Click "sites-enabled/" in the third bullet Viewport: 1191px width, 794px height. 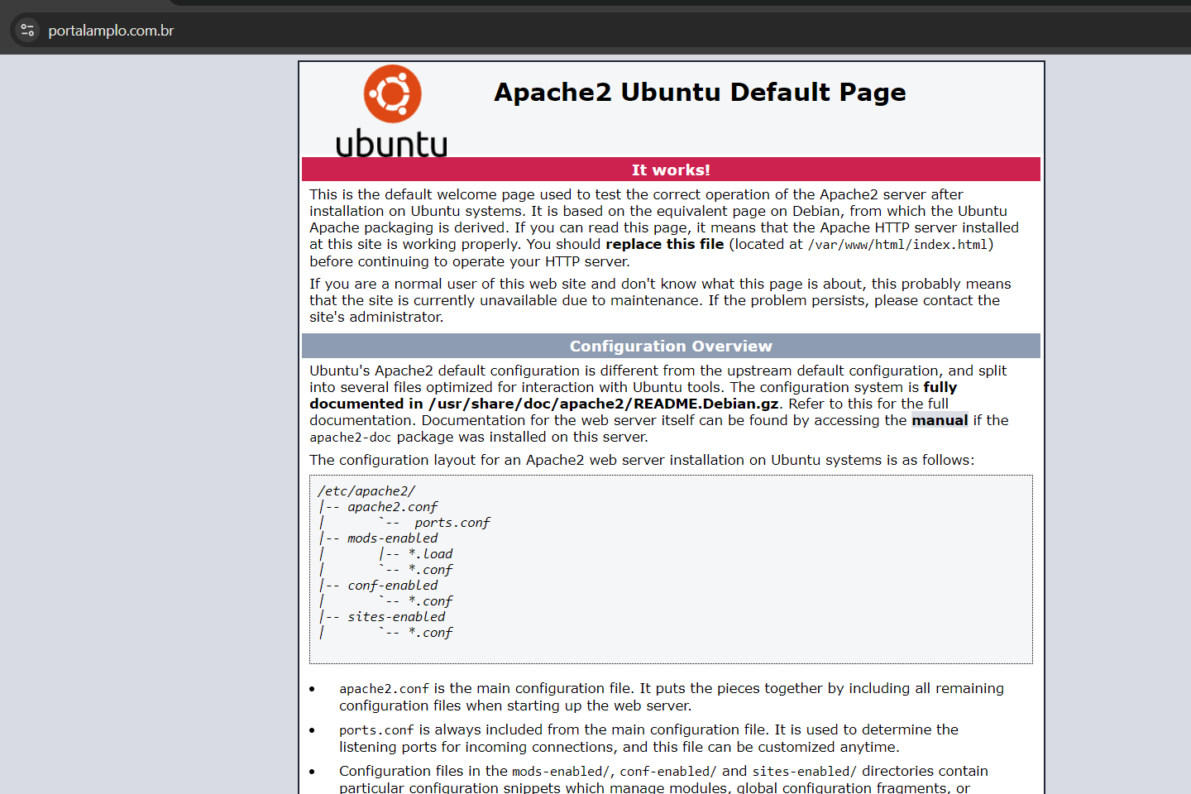(x=805, y=772)
